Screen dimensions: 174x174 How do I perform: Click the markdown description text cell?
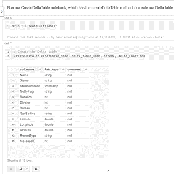(90, 8)
